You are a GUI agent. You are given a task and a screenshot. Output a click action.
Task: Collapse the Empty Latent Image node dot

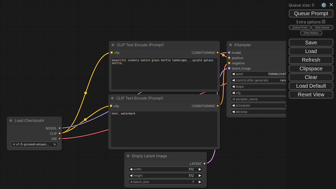click(x=128, y=156)
